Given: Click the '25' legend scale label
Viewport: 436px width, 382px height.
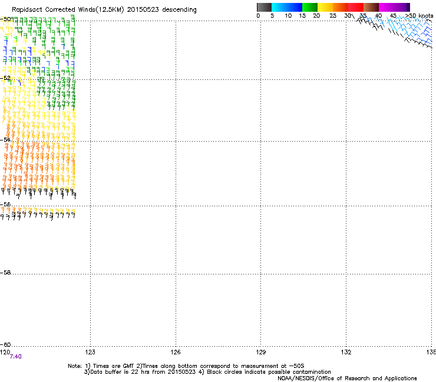Looking at the screenshot, I should pyautogui.click(x=333, y=16).
